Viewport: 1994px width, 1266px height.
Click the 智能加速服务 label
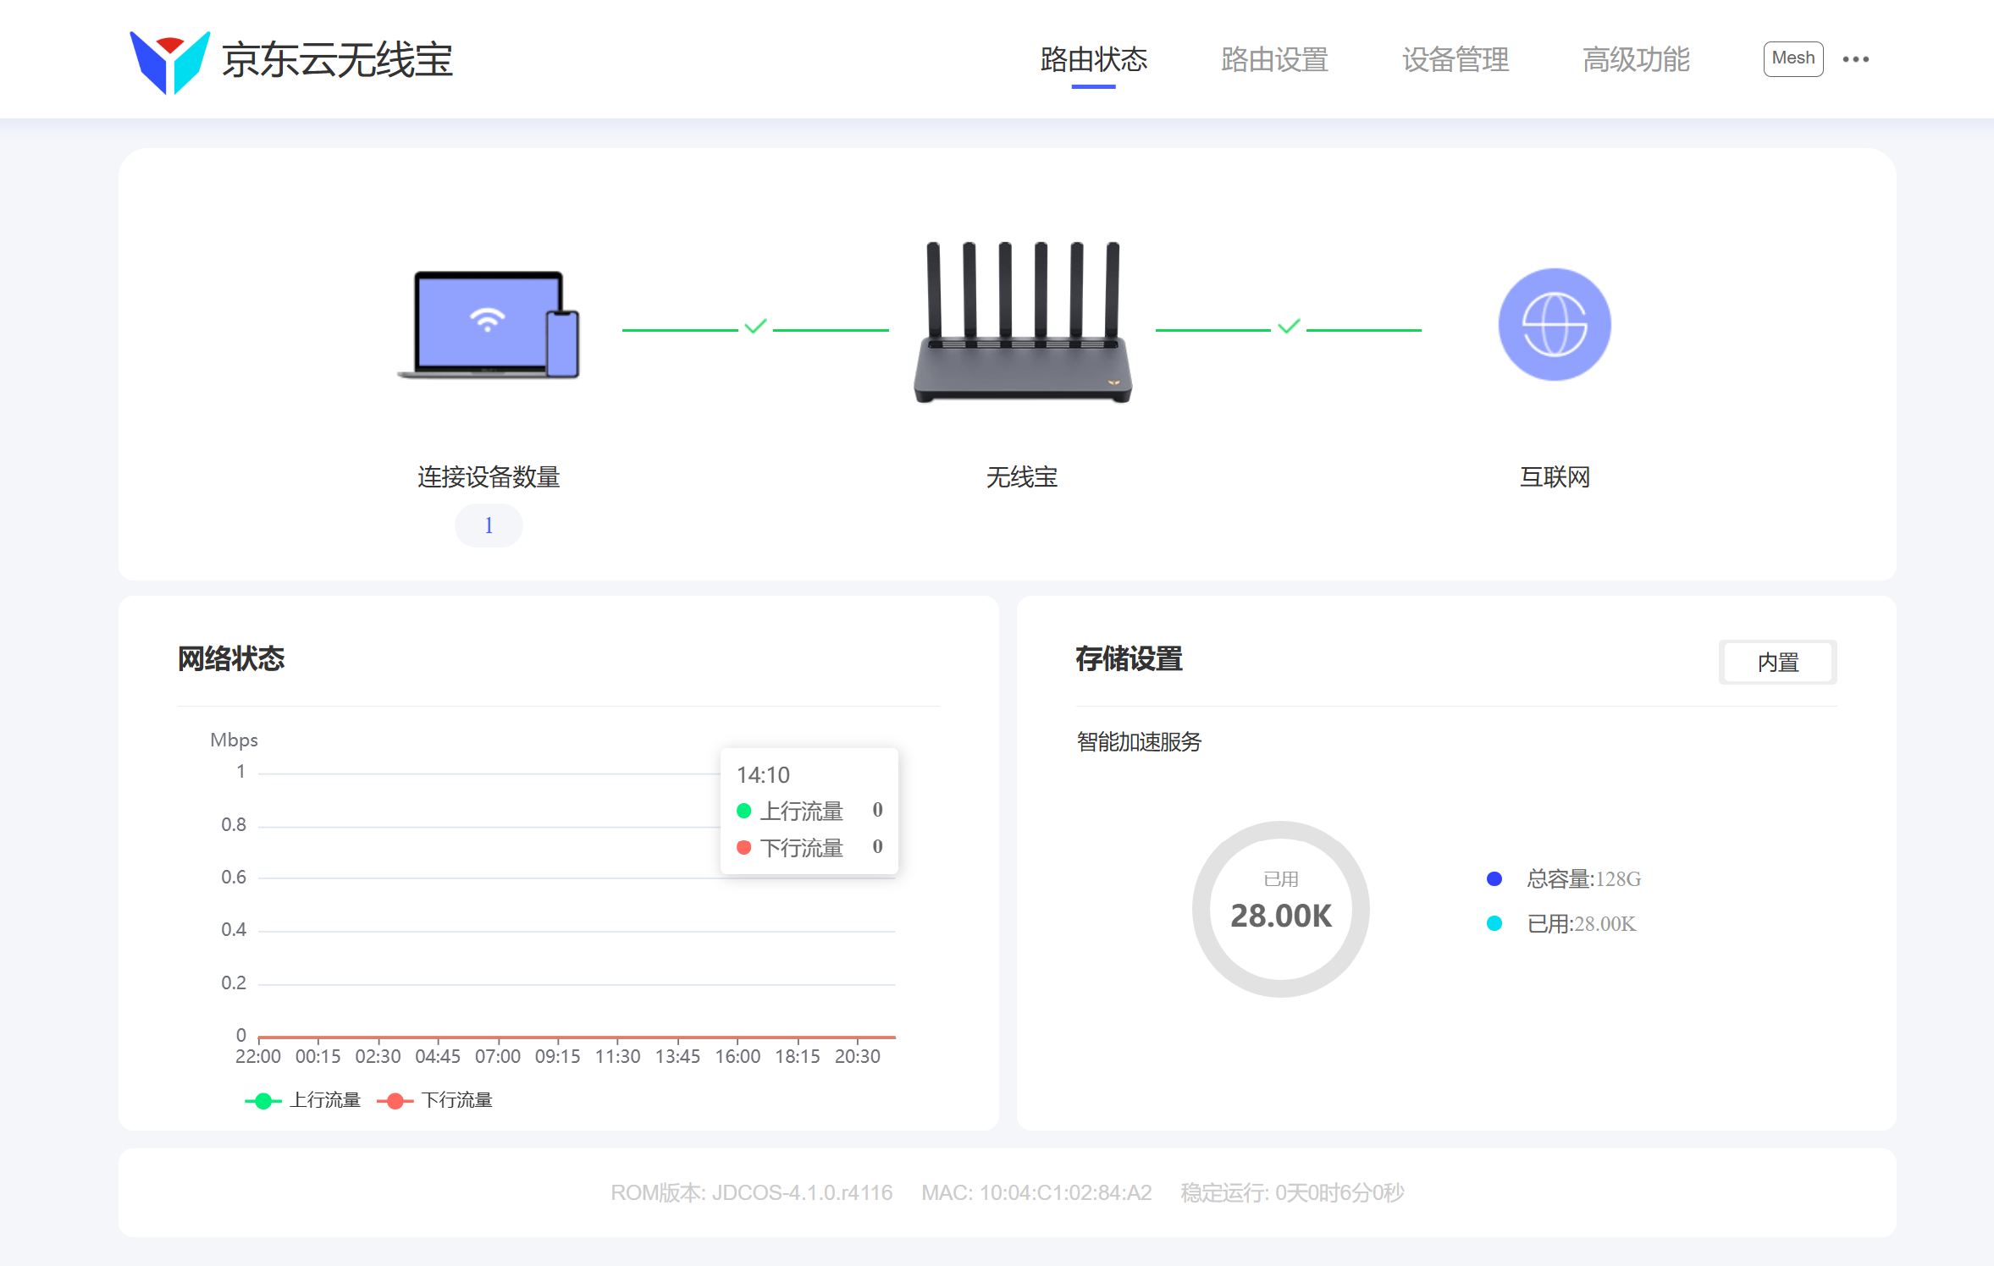pyautogui.click(x=1139, y=742)
